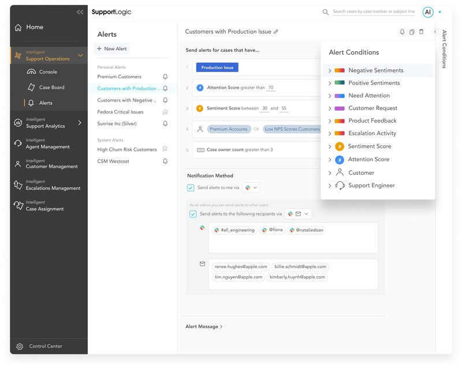Toggle muted bell for Fedora Critical Issues
This screenshot has height=369, width=462.
coord(165,112)
